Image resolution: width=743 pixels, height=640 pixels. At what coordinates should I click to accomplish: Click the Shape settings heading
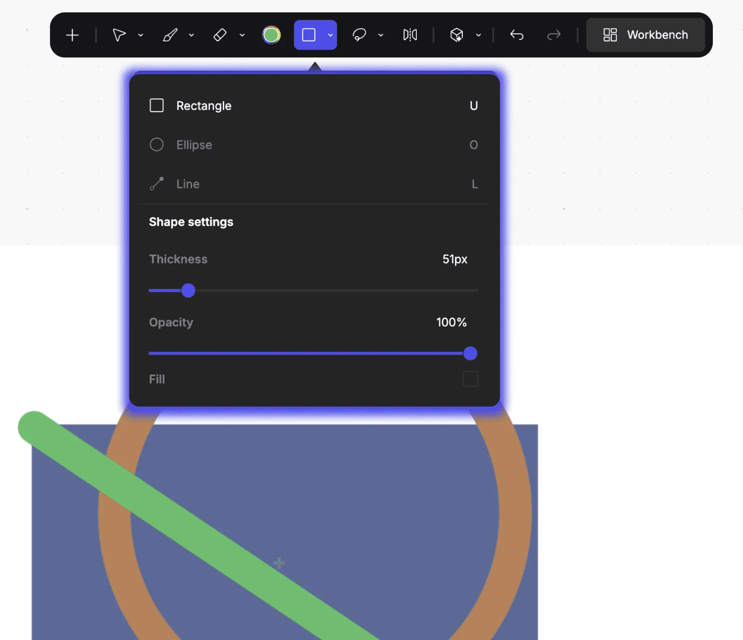[x=191, y=222]
